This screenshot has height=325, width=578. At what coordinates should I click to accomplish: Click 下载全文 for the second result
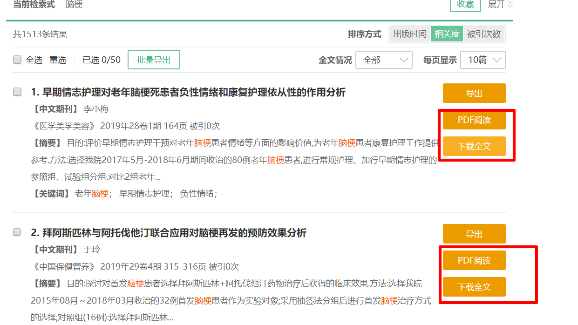pos(474,287)
